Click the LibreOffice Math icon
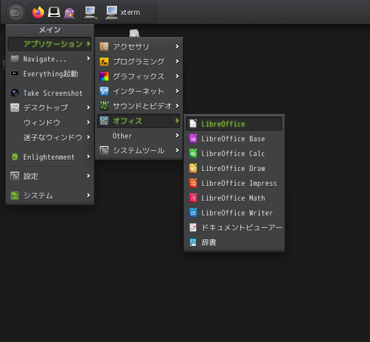The width and height of the screenshot is (370, 342). [x=193, y=198]
